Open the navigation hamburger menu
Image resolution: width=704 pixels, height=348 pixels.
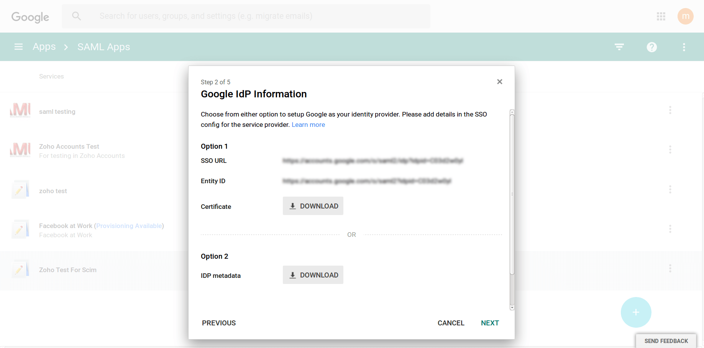(x=18, y=46)
